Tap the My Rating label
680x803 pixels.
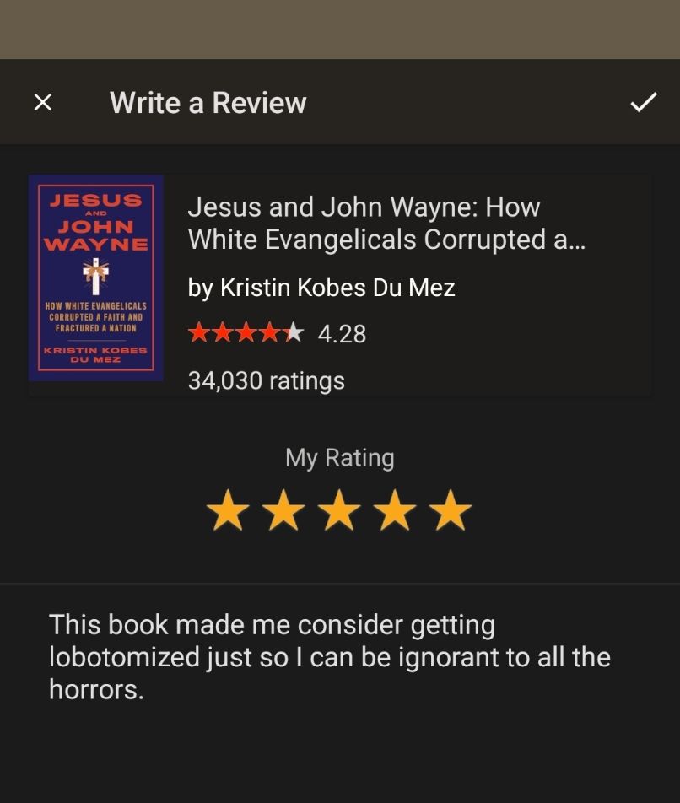(x=340, y=457)
